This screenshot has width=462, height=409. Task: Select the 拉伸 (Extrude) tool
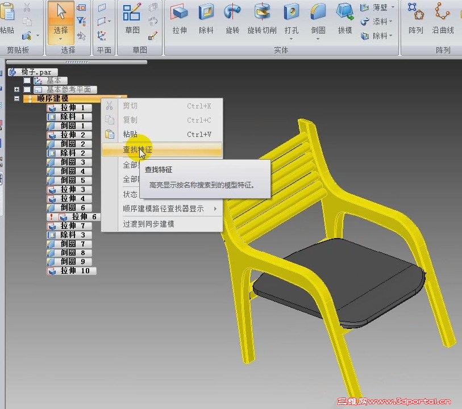point(180,18)
